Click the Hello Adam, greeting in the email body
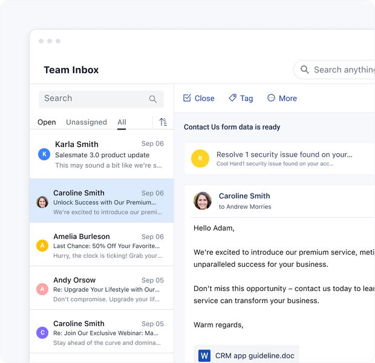Image resolution: width=375 pixels, height=363 pixels. [x=214, y=228]
